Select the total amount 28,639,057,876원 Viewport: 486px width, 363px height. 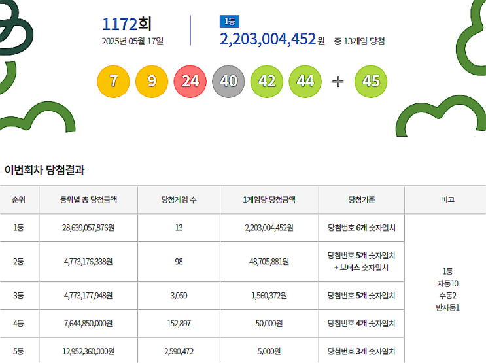88,228
